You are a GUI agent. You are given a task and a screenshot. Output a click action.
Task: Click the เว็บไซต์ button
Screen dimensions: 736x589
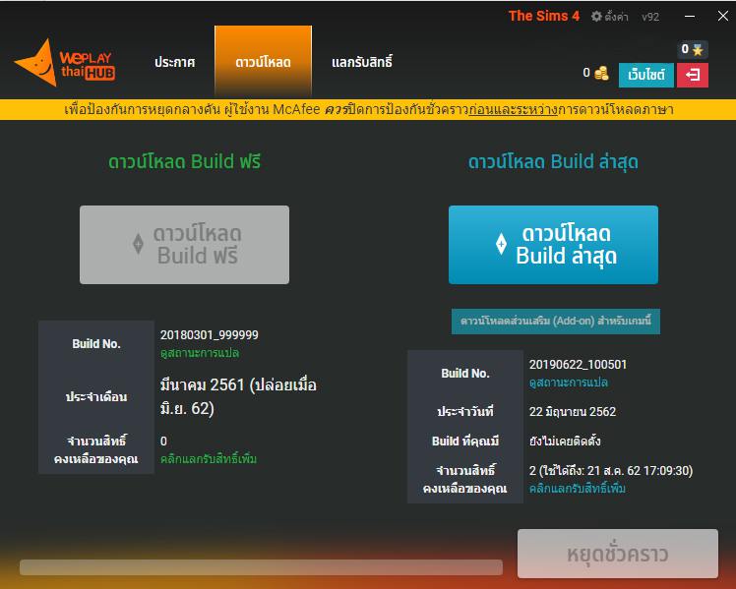[x=645, y=75]
